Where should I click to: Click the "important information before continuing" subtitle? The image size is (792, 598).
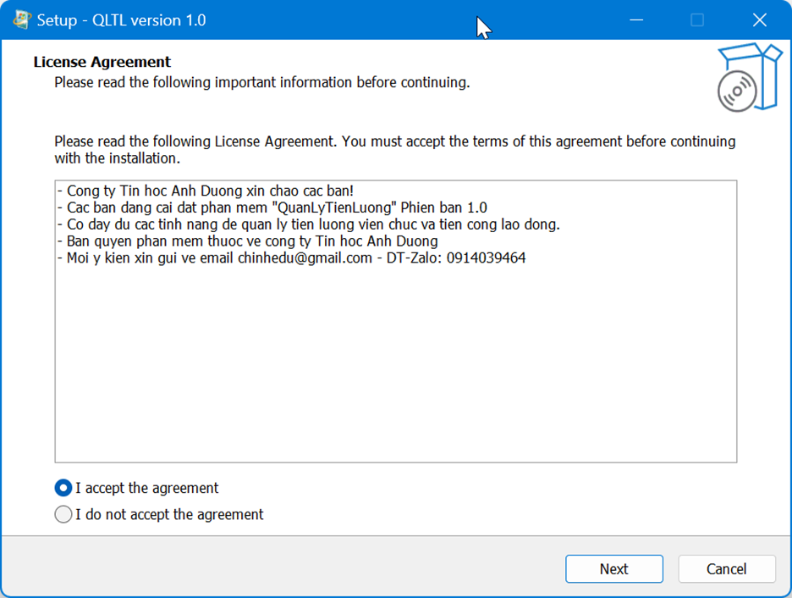click(261, 82)
